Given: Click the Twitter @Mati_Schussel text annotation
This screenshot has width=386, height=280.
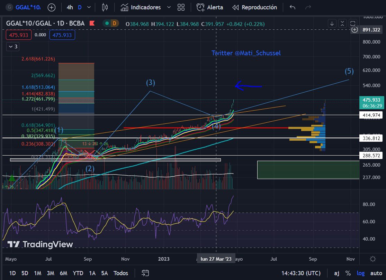Looking at the screenshot, I should (x=246, y=53).
